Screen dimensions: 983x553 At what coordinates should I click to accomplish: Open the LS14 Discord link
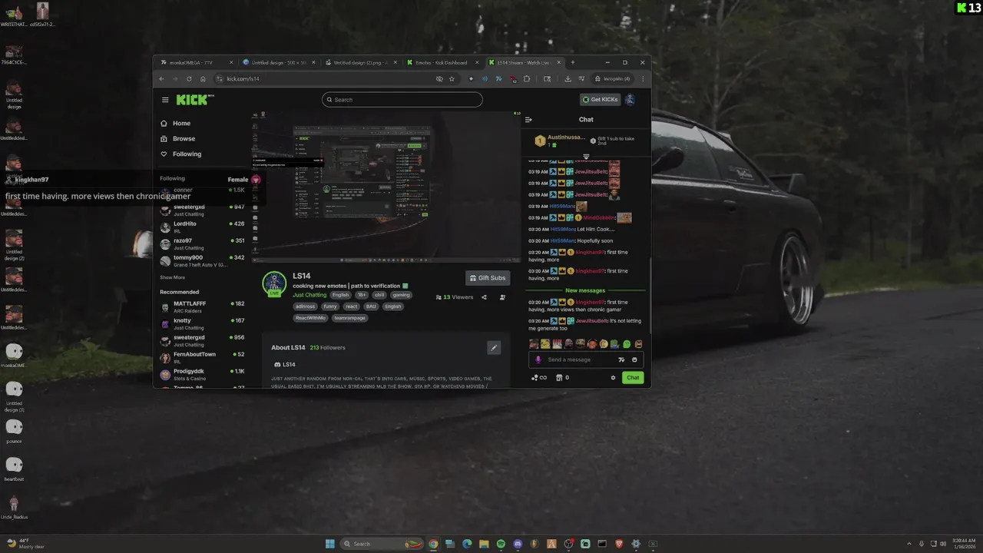click(x=286, y=365)
